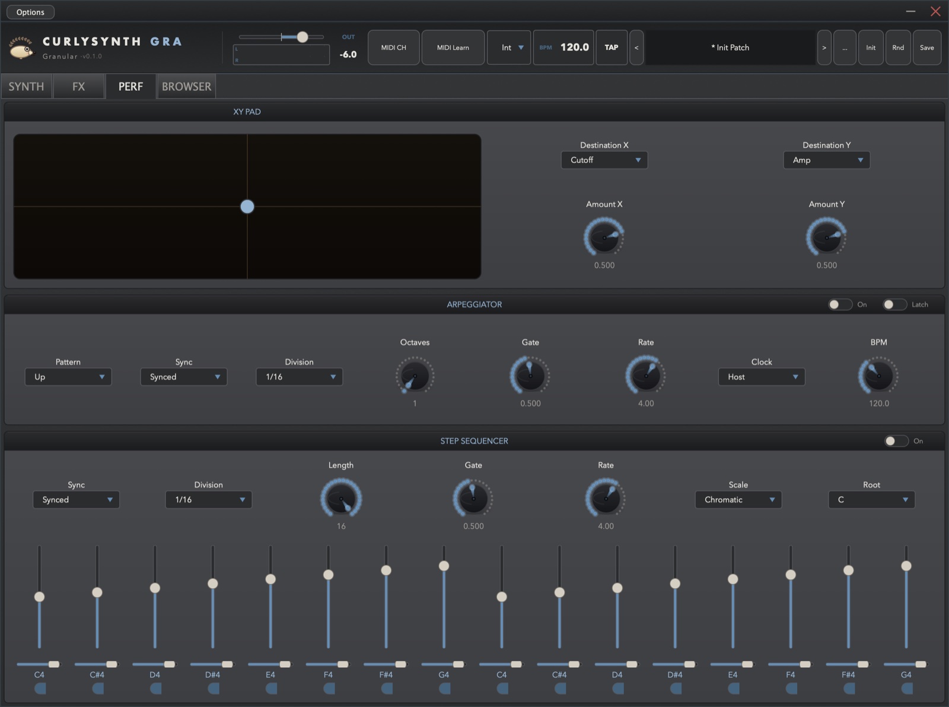Image resolution: width=949 pixels, height=707 pixels.
Task: Toggle the step 15 (second F#4) enable switch
Action: tap(849, 689)
